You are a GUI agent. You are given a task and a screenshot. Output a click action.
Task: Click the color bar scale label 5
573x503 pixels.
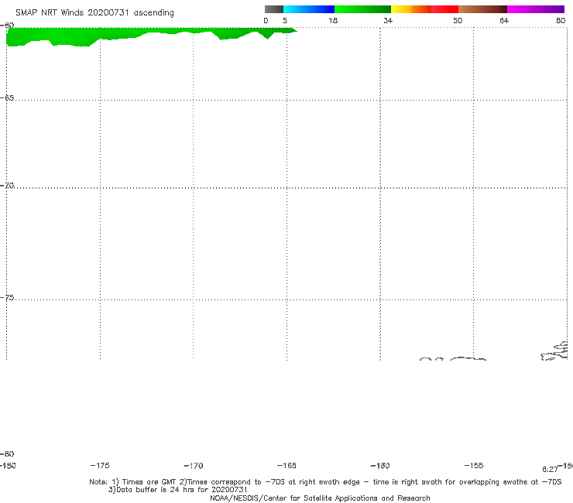coord(285,21)
